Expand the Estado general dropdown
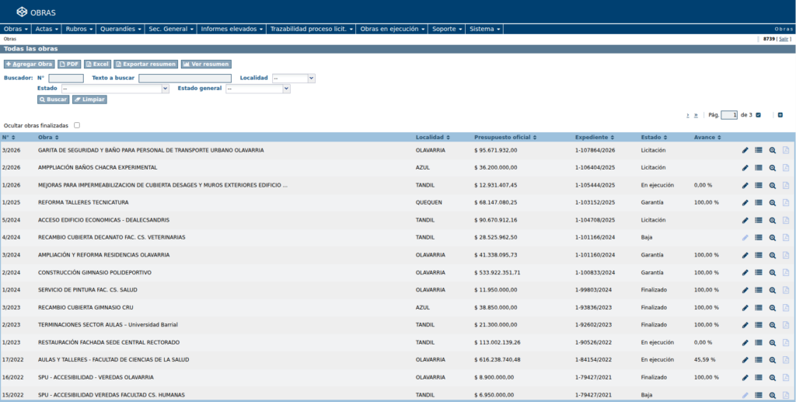The height and width of the screenshot is (402, 796). [x=258, y=89]
